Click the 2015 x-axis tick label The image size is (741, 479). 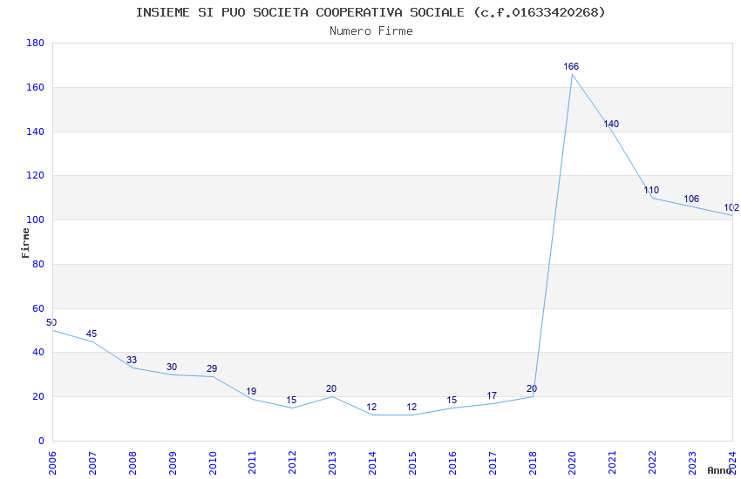click(x=412, y=462)
